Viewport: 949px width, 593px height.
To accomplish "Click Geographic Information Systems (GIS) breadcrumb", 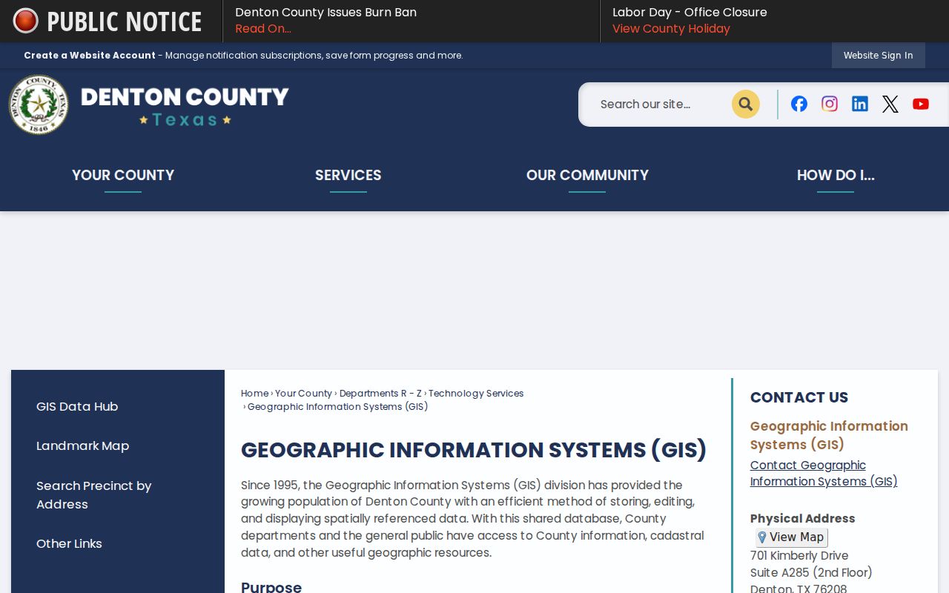I will [337, 407].
